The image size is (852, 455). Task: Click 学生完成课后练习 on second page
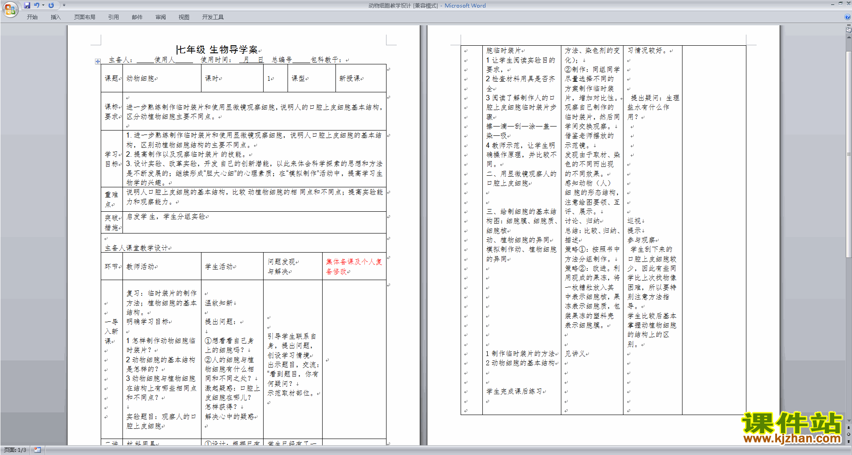point(515,391)
